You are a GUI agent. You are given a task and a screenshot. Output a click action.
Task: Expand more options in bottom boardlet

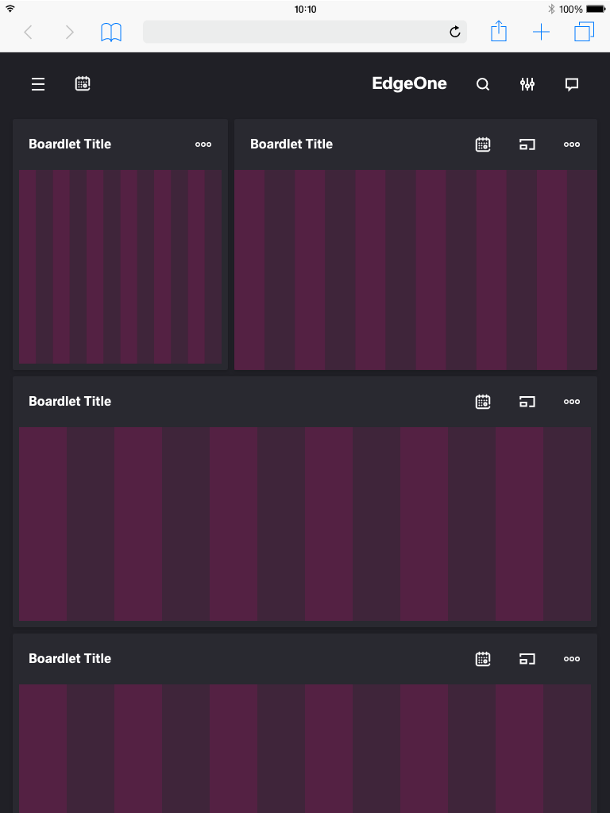pos(572,659)
